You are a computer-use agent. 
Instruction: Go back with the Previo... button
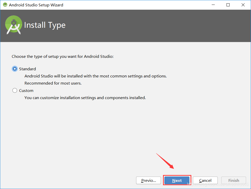pyautogui.click(x=148, y=180)
